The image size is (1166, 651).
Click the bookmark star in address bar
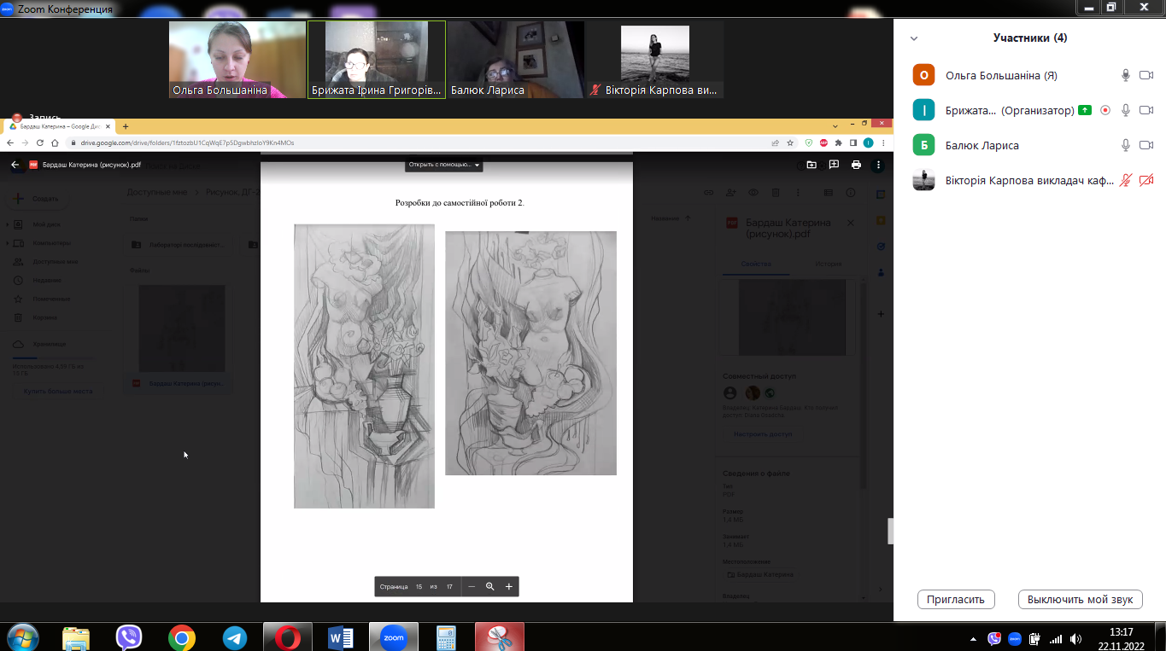[791, 142]
